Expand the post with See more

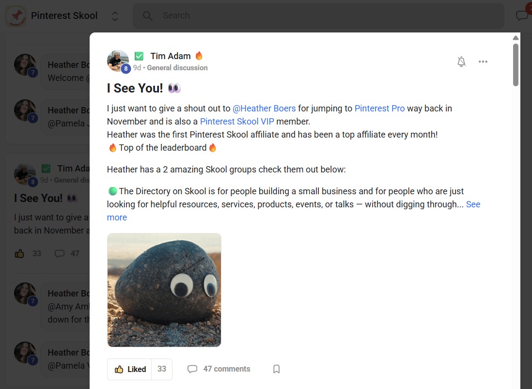click(x=472, y=204)
